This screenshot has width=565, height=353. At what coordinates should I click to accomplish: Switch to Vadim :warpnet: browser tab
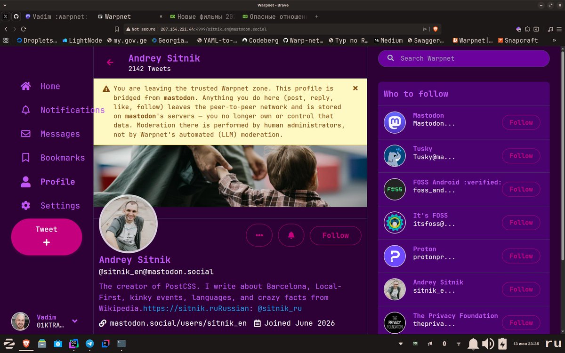(56, 16)
